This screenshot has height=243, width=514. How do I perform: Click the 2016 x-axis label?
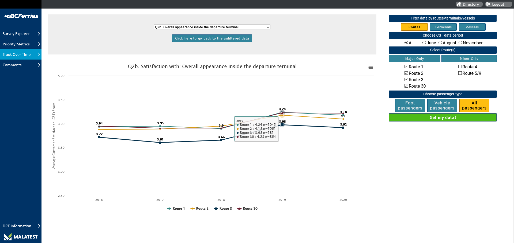click(99, 200)
